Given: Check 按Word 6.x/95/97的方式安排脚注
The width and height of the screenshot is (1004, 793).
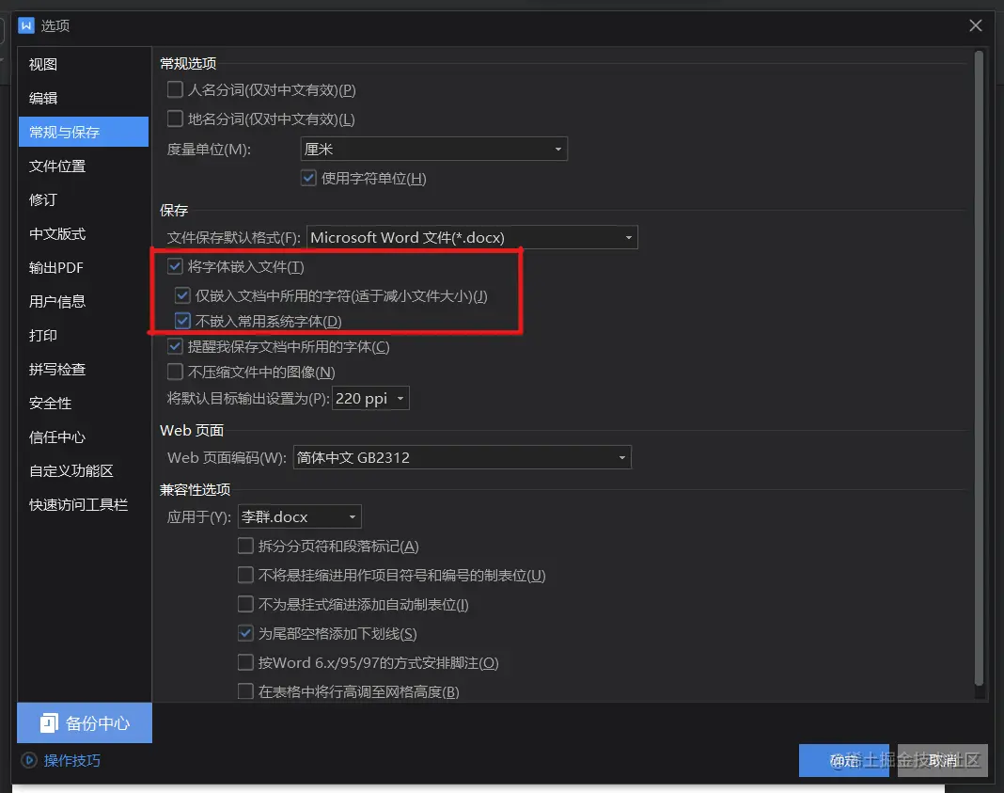Looking at the screenshot, I should 245,662.
